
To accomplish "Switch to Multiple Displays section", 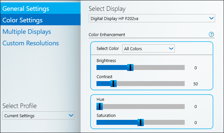I will click(27, 32).
